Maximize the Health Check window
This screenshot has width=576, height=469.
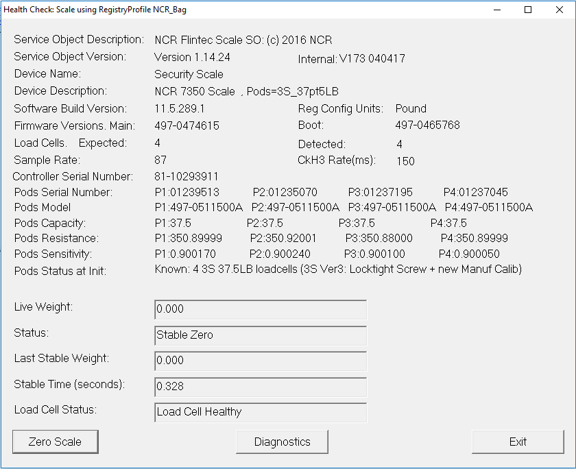(x=528, y=10)
